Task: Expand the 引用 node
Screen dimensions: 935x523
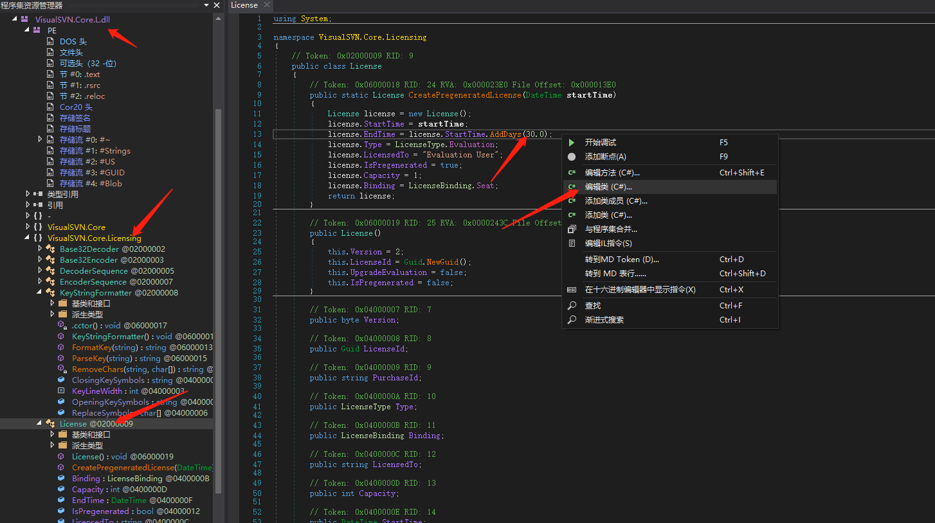Action: click(27, 206)
